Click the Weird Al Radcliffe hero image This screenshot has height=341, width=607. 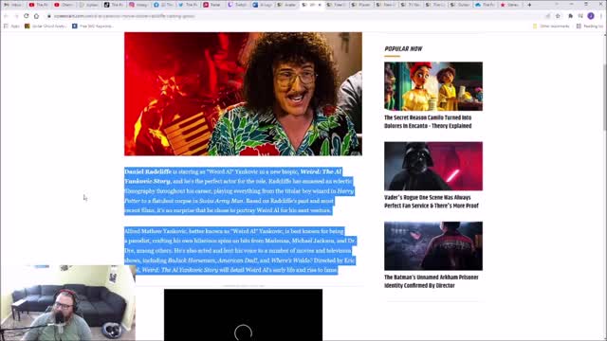pos(243,94)
